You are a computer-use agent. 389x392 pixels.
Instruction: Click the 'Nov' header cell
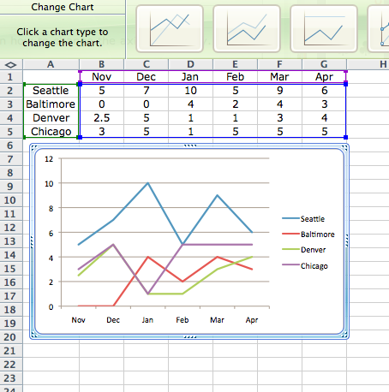101,77
